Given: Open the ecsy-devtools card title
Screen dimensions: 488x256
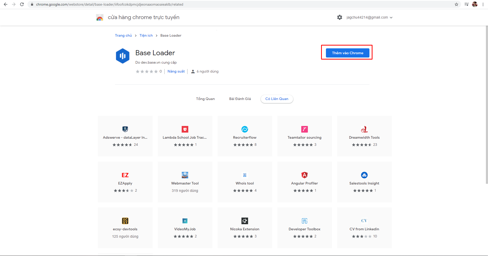Looking at the screenshot, I should [x=125, y=229].
